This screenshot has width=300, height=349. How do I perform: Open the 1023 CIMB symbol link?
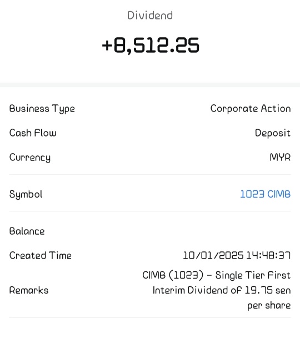265,194
